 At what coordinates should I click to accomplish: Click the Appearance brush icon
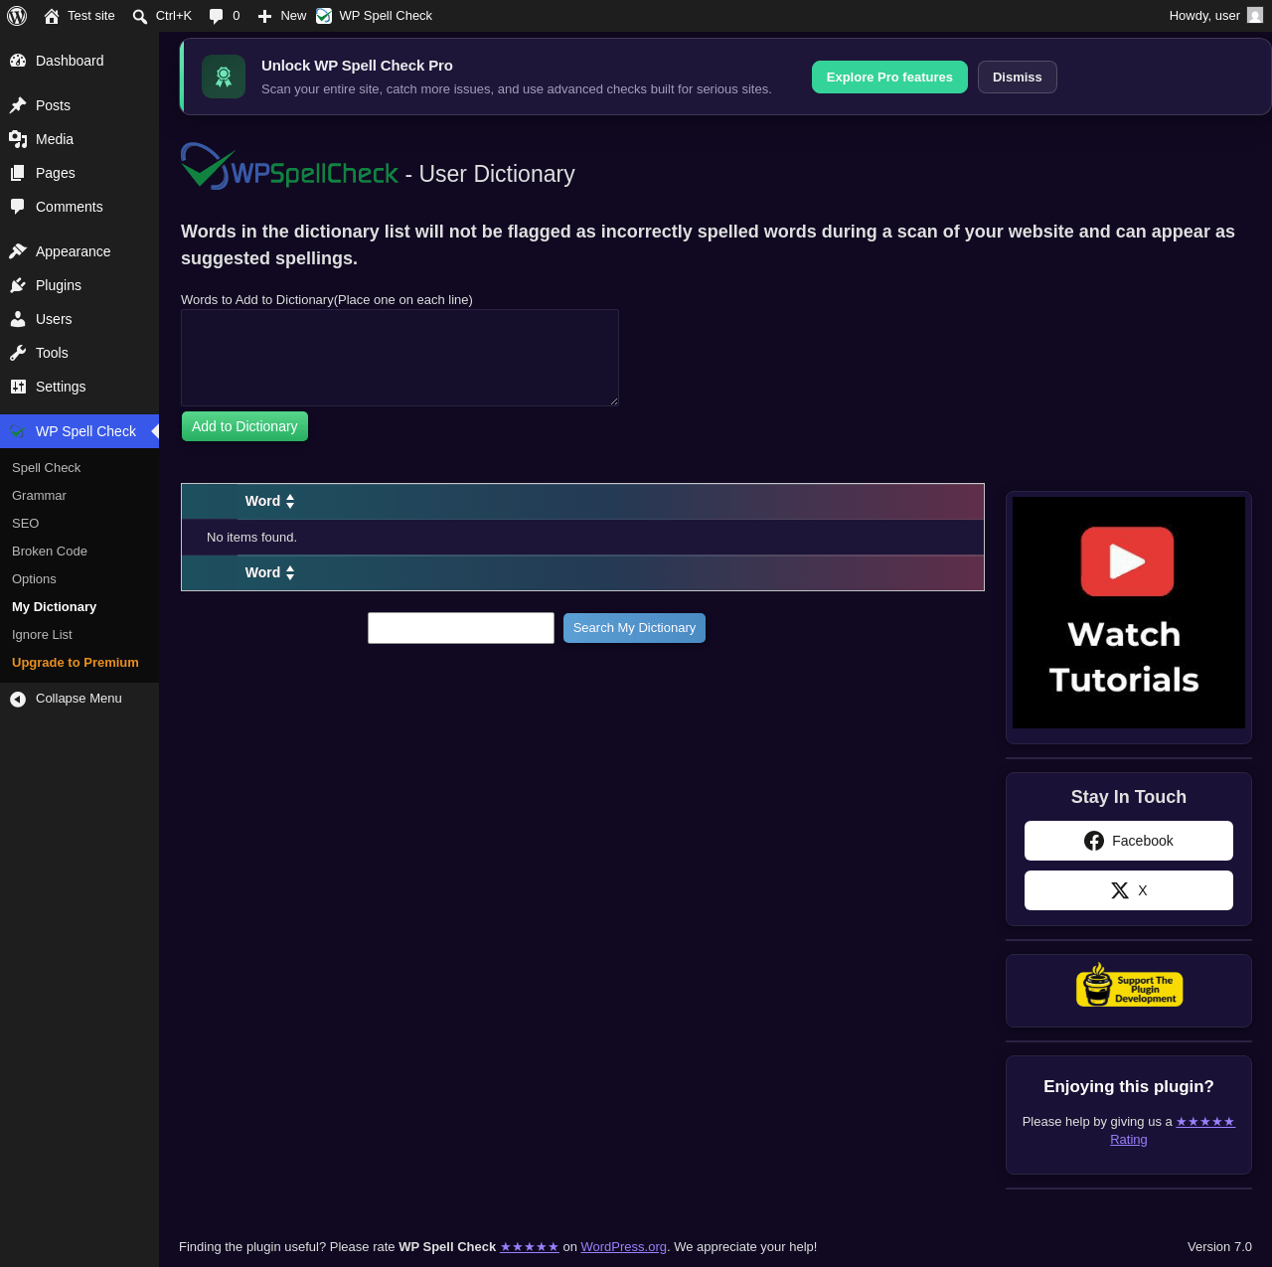pyautogui.click(x=18, y=251)
